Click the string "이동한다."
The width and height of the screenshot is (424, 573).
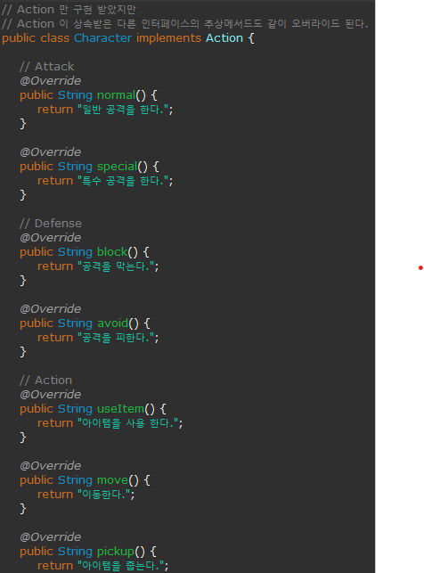pos(104,494)
